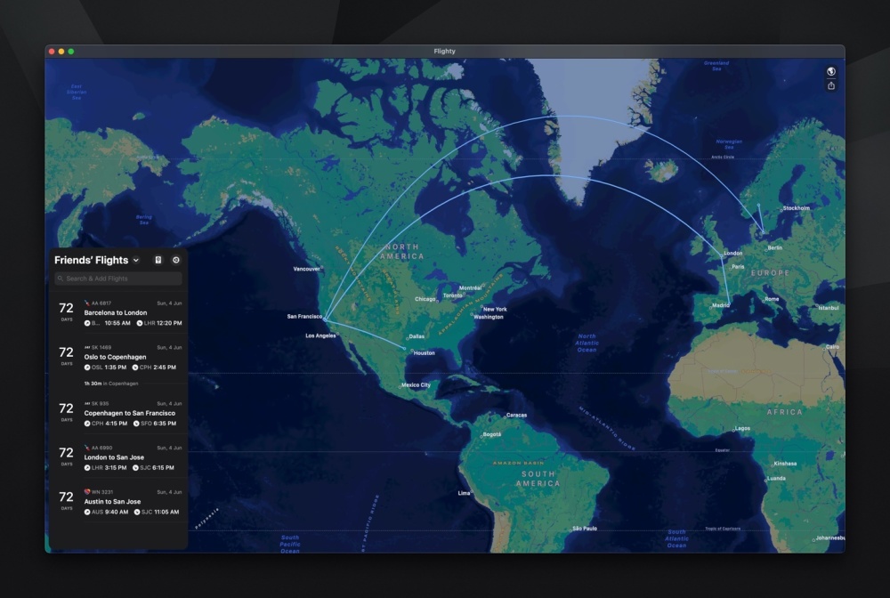Image resolution: width=890 pixels, height=598 pixels.
Task: Click the arrival icon next to CPH 2:45 PM
Action: click(135, 368)
